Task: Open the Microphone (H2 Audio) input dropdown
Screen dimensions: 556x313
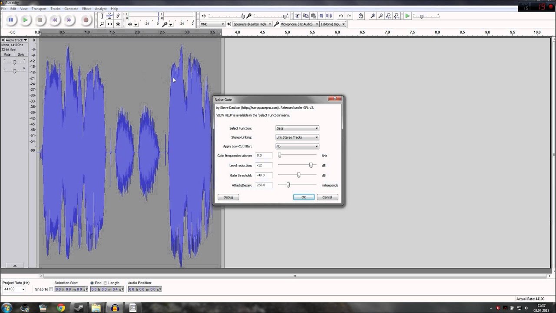Action: (299, 24)
